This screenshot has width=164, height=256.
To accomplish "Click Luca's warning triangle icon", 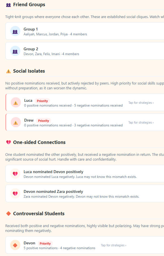I will point(16,102).
